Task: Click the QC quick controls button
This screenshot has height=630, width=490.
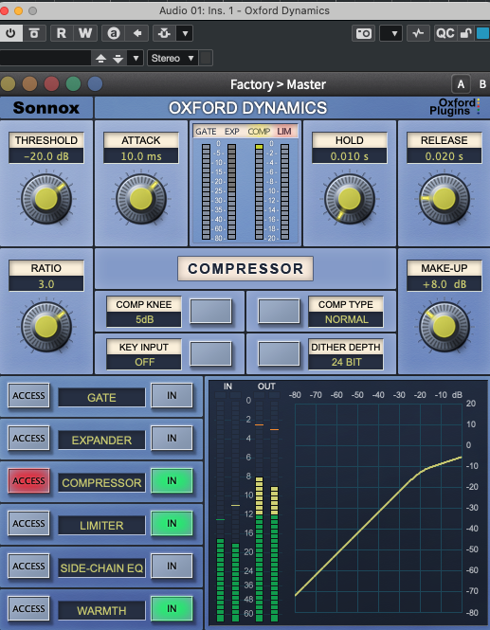Action: 445,33
